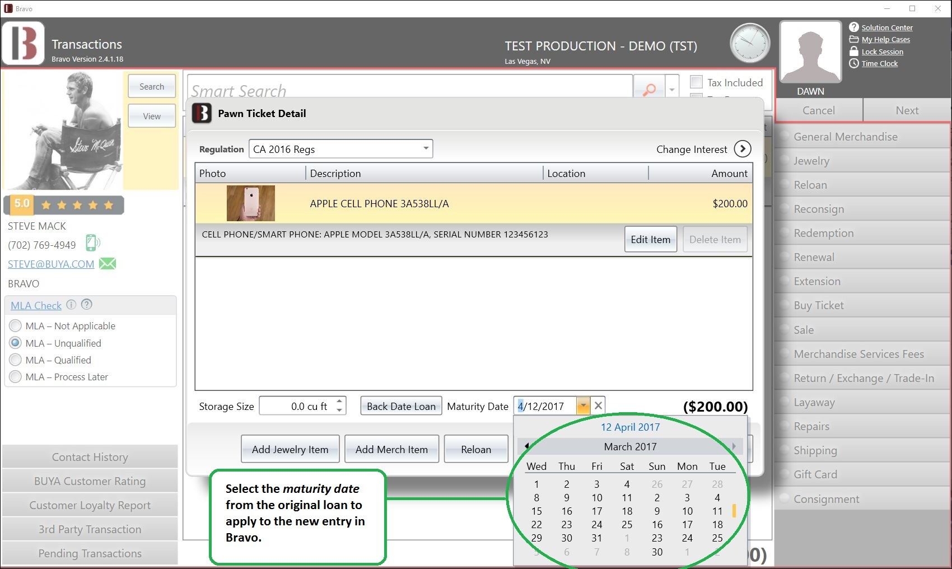Open Jewelry transaction type
Viewport: 952px width, 569px height.
tap(864, 161)
